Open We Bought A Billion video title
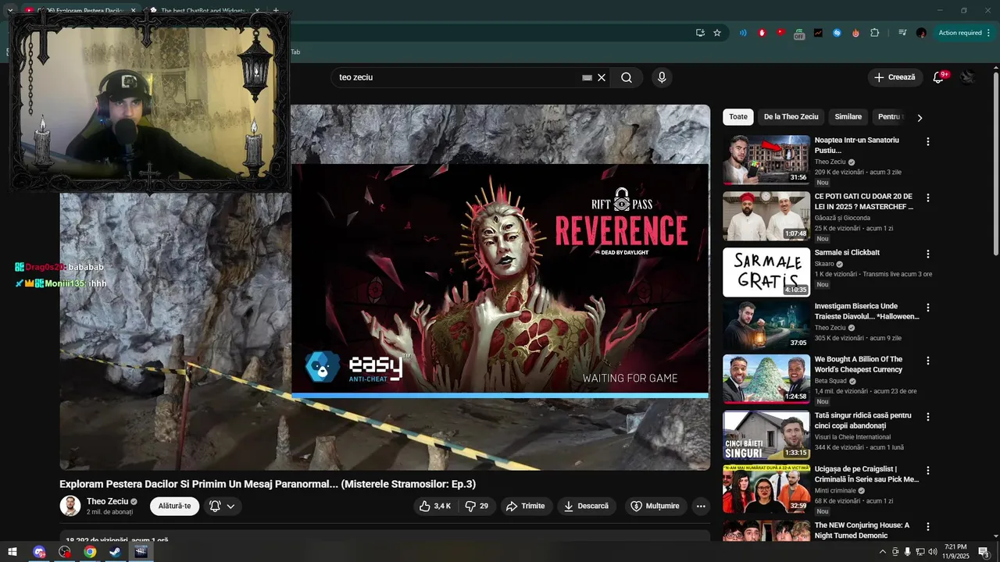Image resolution: width=1000 pixels, height=562 pixels. [859, 365]
